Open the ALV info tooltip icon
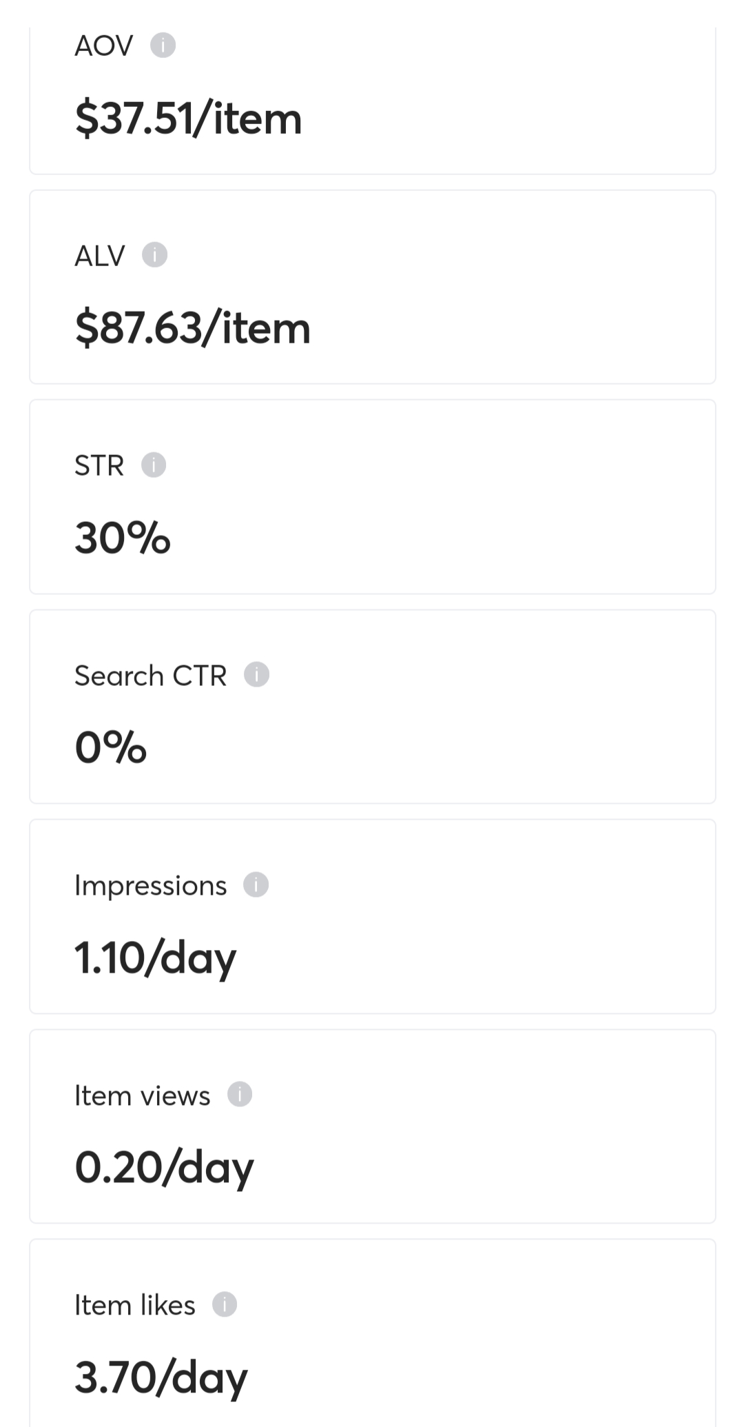 click(x=155, y=255)
